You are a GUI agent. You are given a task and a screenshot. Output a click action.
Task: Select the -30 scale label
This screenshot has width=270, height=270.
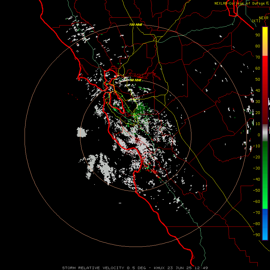256,168
